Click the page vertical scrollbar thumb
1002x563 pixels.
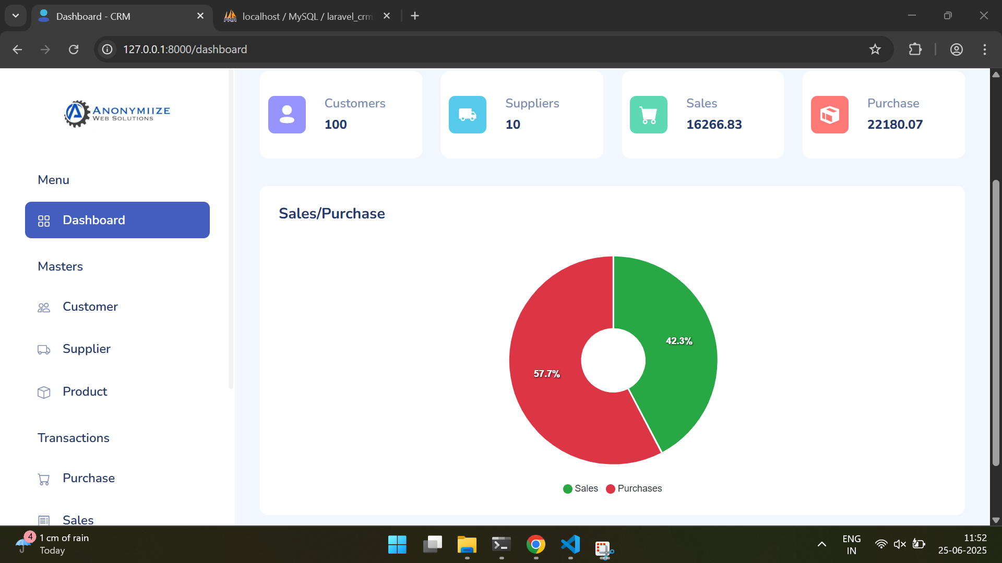[996, 323]
